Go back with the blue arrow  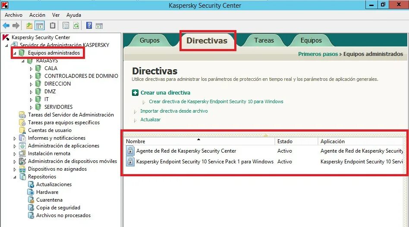tap(6, 25)
